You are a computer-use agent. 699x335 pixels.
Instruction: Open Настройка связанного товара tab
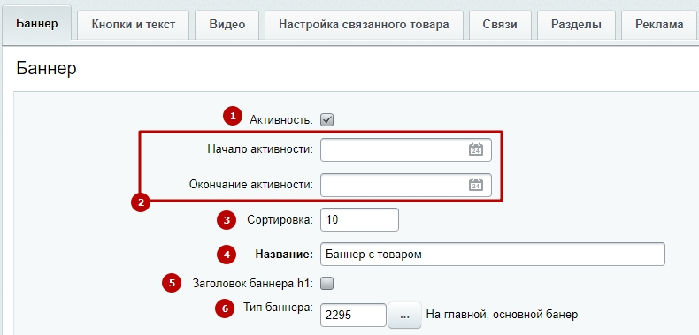364,25
